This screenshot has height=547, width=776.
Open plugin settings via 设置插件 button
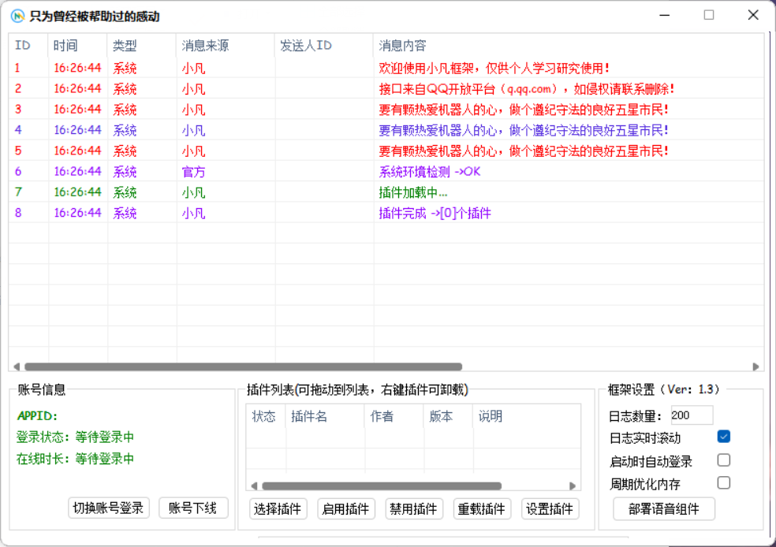point(549,509)
